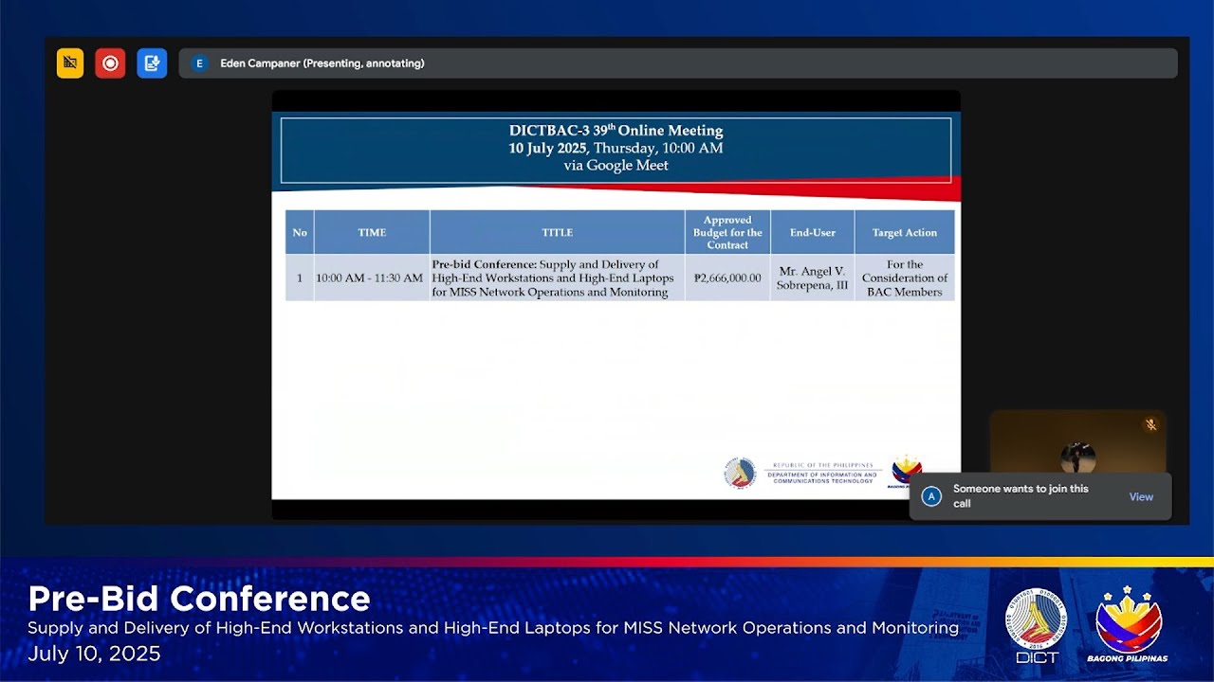The height and width of the screenshot is (682, 1214).
Task: Click the row number 1 cell
Action: [x=300, y=278]
